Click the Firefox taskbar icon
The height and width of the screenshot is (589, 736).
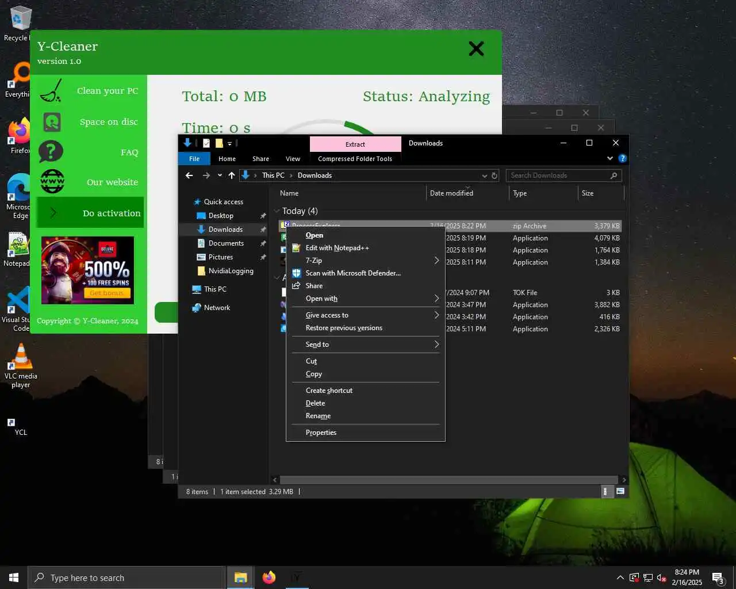click(269, 577)
